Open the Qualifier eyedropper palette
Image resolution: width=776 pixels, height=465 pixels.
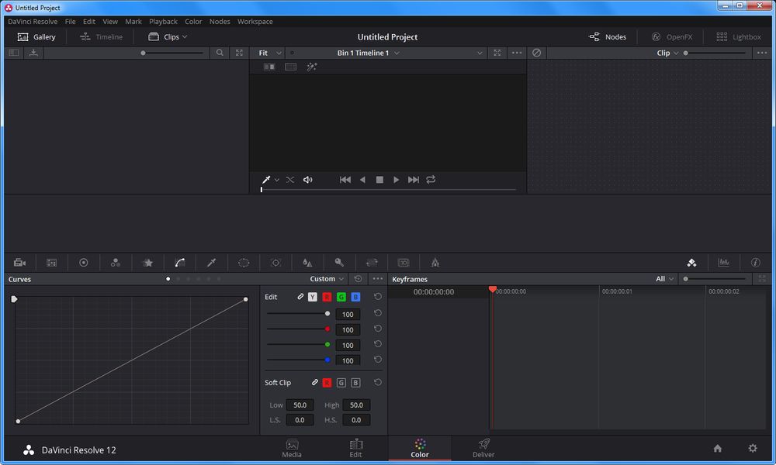[x=210, y=262]
